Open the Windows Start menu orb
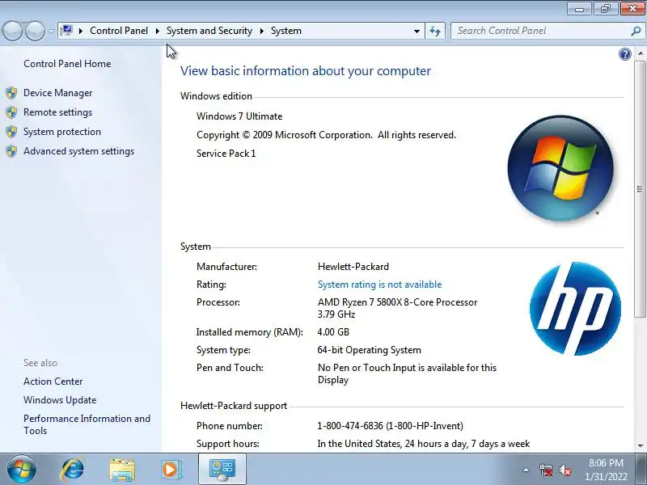The image size is (647, 485). coord(22,469)
